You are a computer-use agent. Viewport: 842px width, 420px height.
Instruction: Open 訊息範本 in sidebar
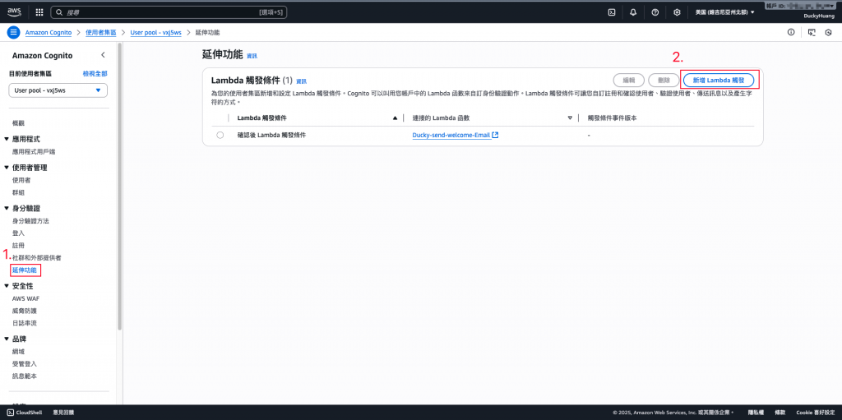tap(24, 376)
